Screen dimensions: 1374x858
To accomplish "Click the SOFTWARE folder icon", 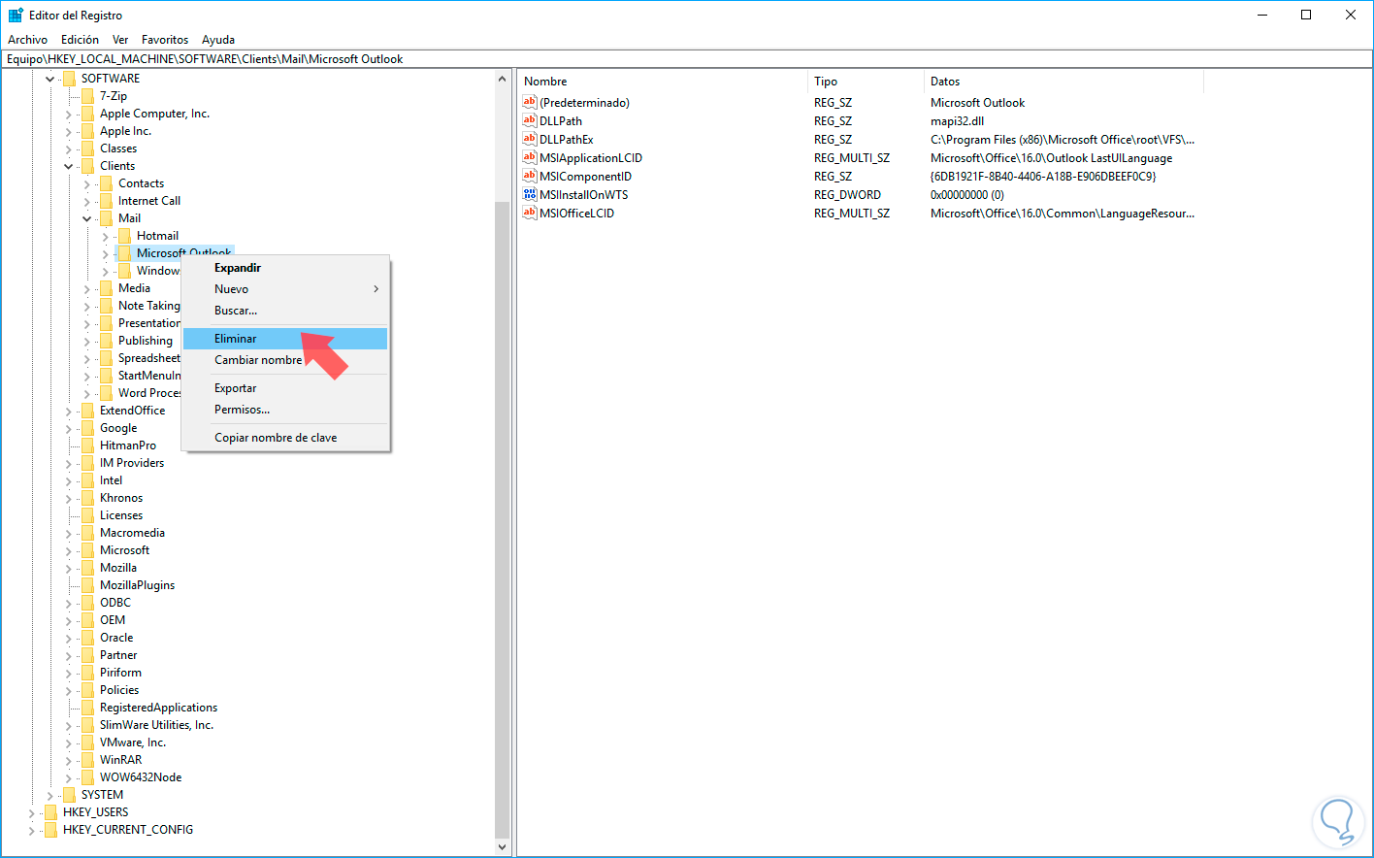I will tap(69, 79).
